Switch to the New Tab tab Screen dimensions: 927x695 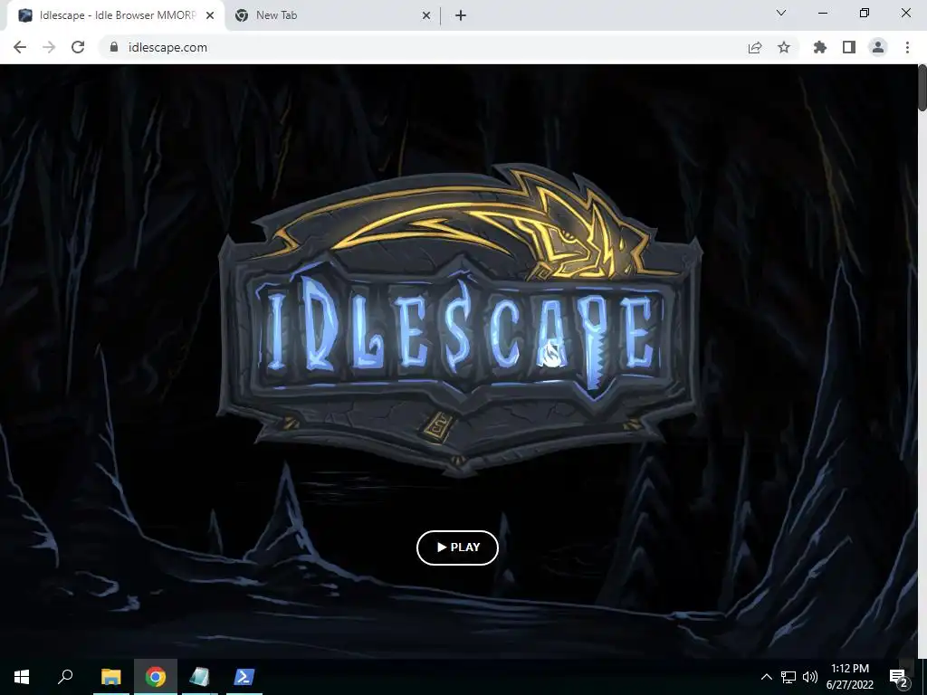point(332,15)
